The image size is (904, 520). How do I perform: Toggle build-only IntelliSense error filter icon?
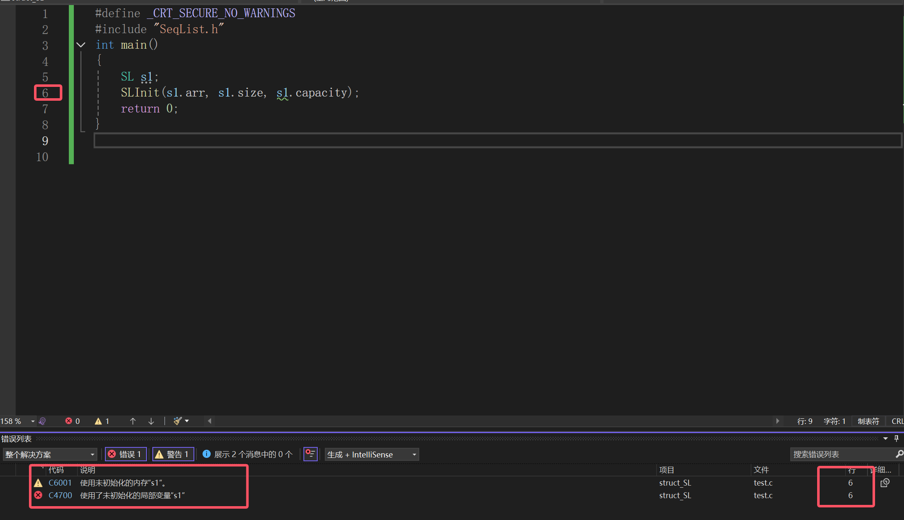click(310, 454)
